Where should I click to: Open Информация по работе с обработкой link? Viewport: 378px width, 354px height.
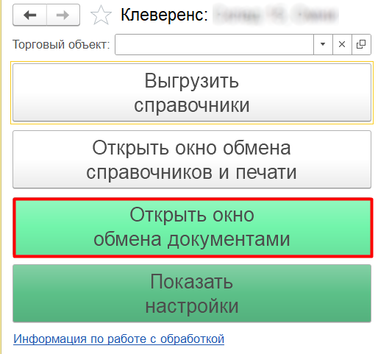[118, 339]
